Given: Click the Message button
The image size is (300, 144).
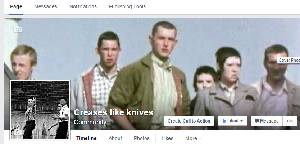Looking at the screenshot, I should tap(267, 121).
